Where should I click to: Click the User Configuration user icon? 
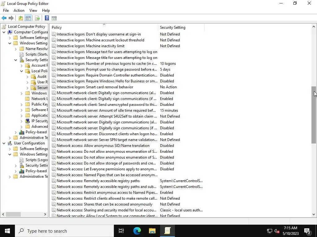[10, 143]
